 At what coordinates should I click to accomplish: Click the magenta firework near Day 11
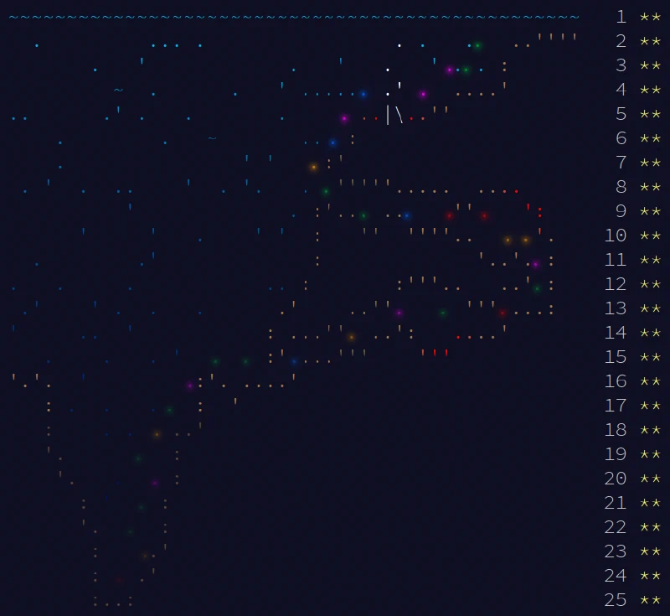(x=536, y=265)
